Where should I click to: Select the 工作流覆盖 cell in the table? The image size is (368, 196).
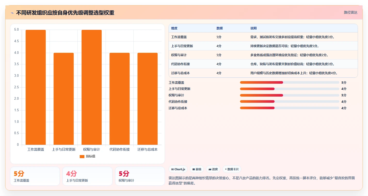pos(179,37)
